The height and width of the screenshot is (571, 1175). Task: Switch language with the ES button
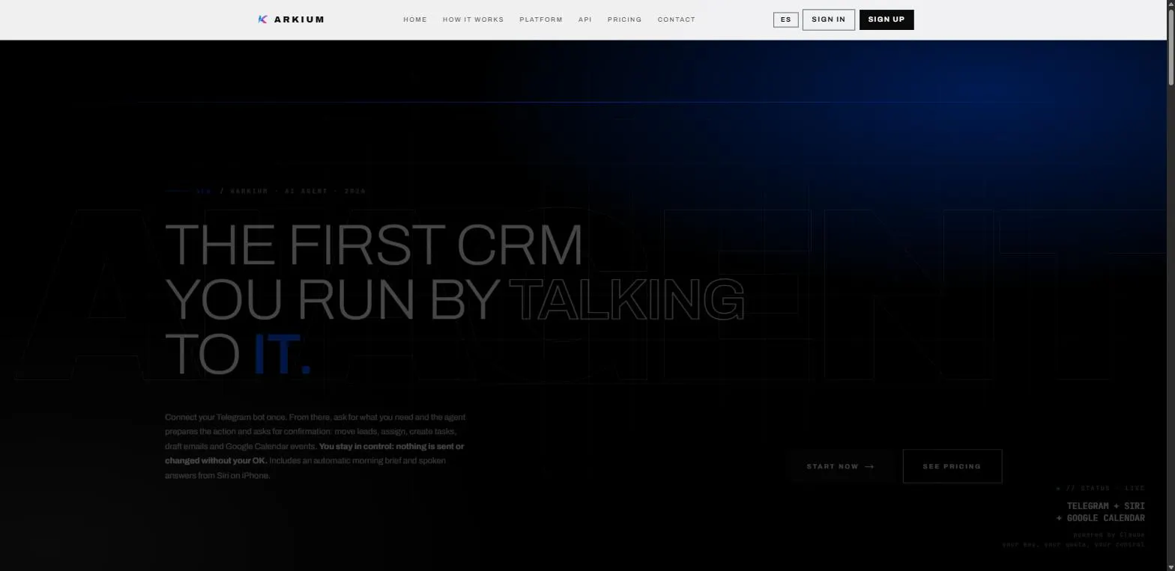785,19
